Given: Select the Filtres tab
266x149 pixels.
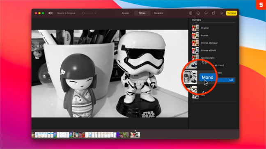Looking at the screenshot, I should tap(142, 13).
